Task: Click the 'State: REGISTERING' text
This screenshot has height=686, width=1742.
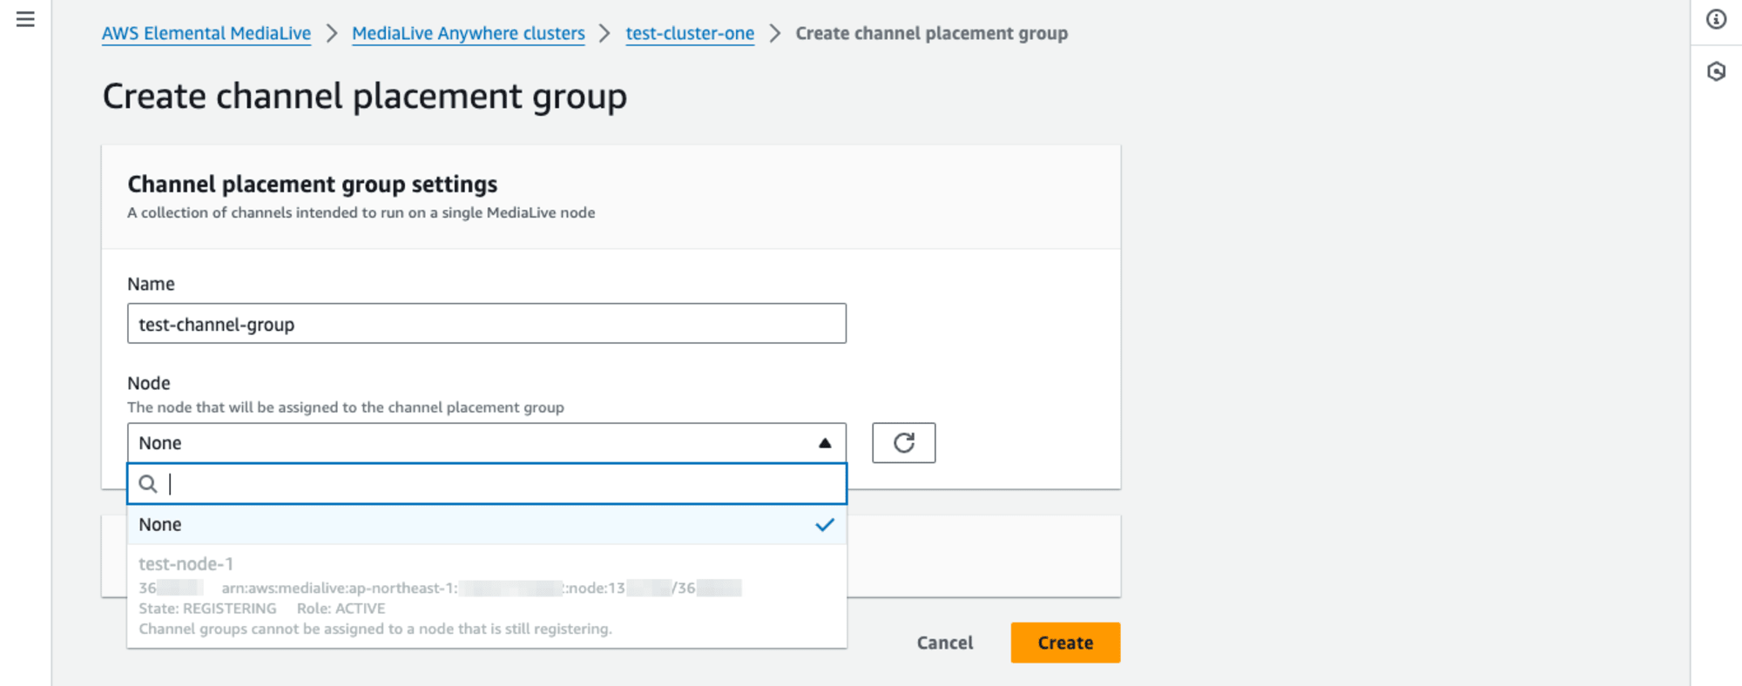Action: click(x=207, y=609)
